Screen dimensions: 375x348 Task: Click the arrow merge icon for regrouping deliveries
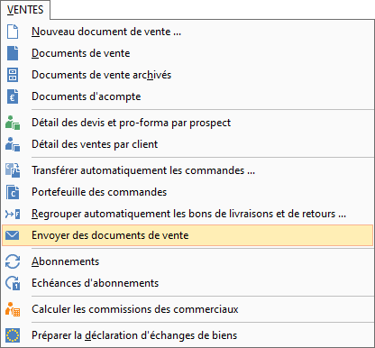(13, 214)
